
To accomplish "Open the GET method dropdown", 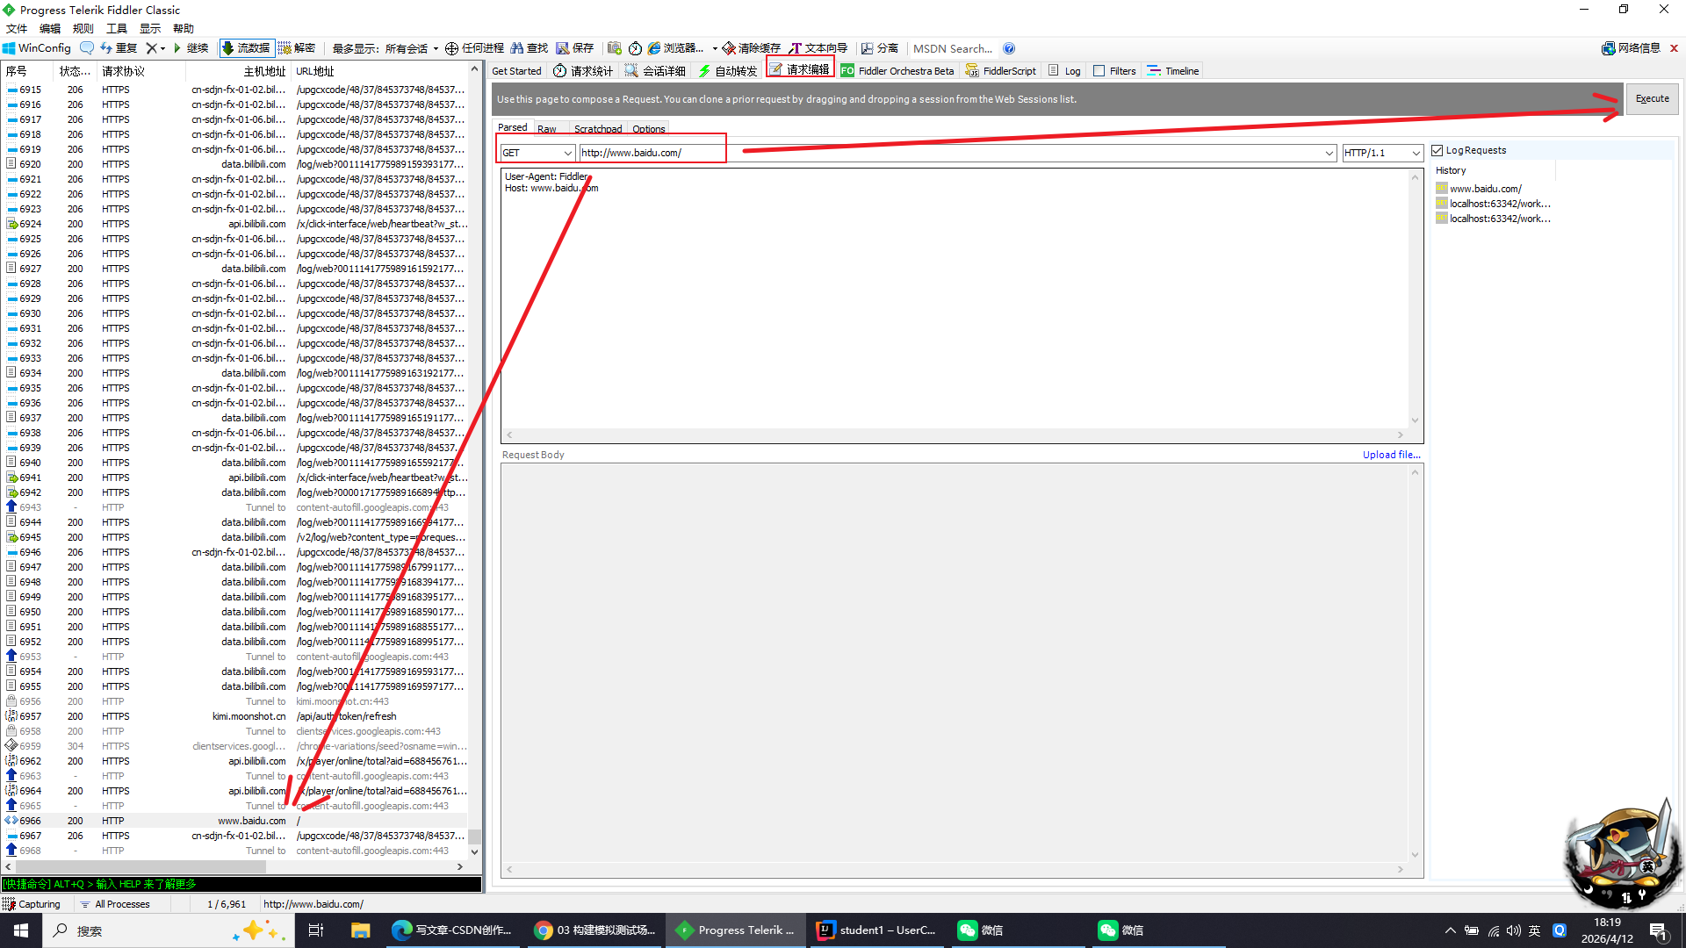I will click(x=567, y=153).
